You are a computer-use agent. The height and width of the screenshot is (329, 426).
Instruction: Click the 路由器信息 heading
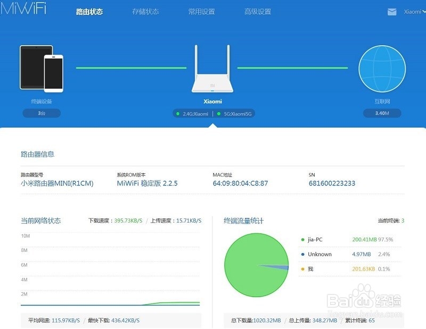37,154
